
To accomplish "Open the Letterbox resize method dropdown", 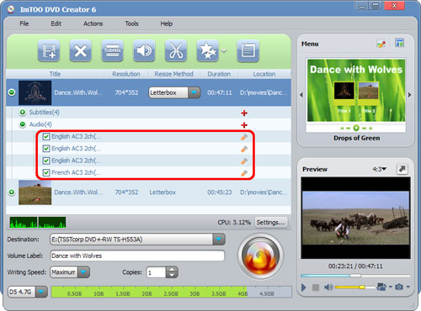I will (194, 92).
